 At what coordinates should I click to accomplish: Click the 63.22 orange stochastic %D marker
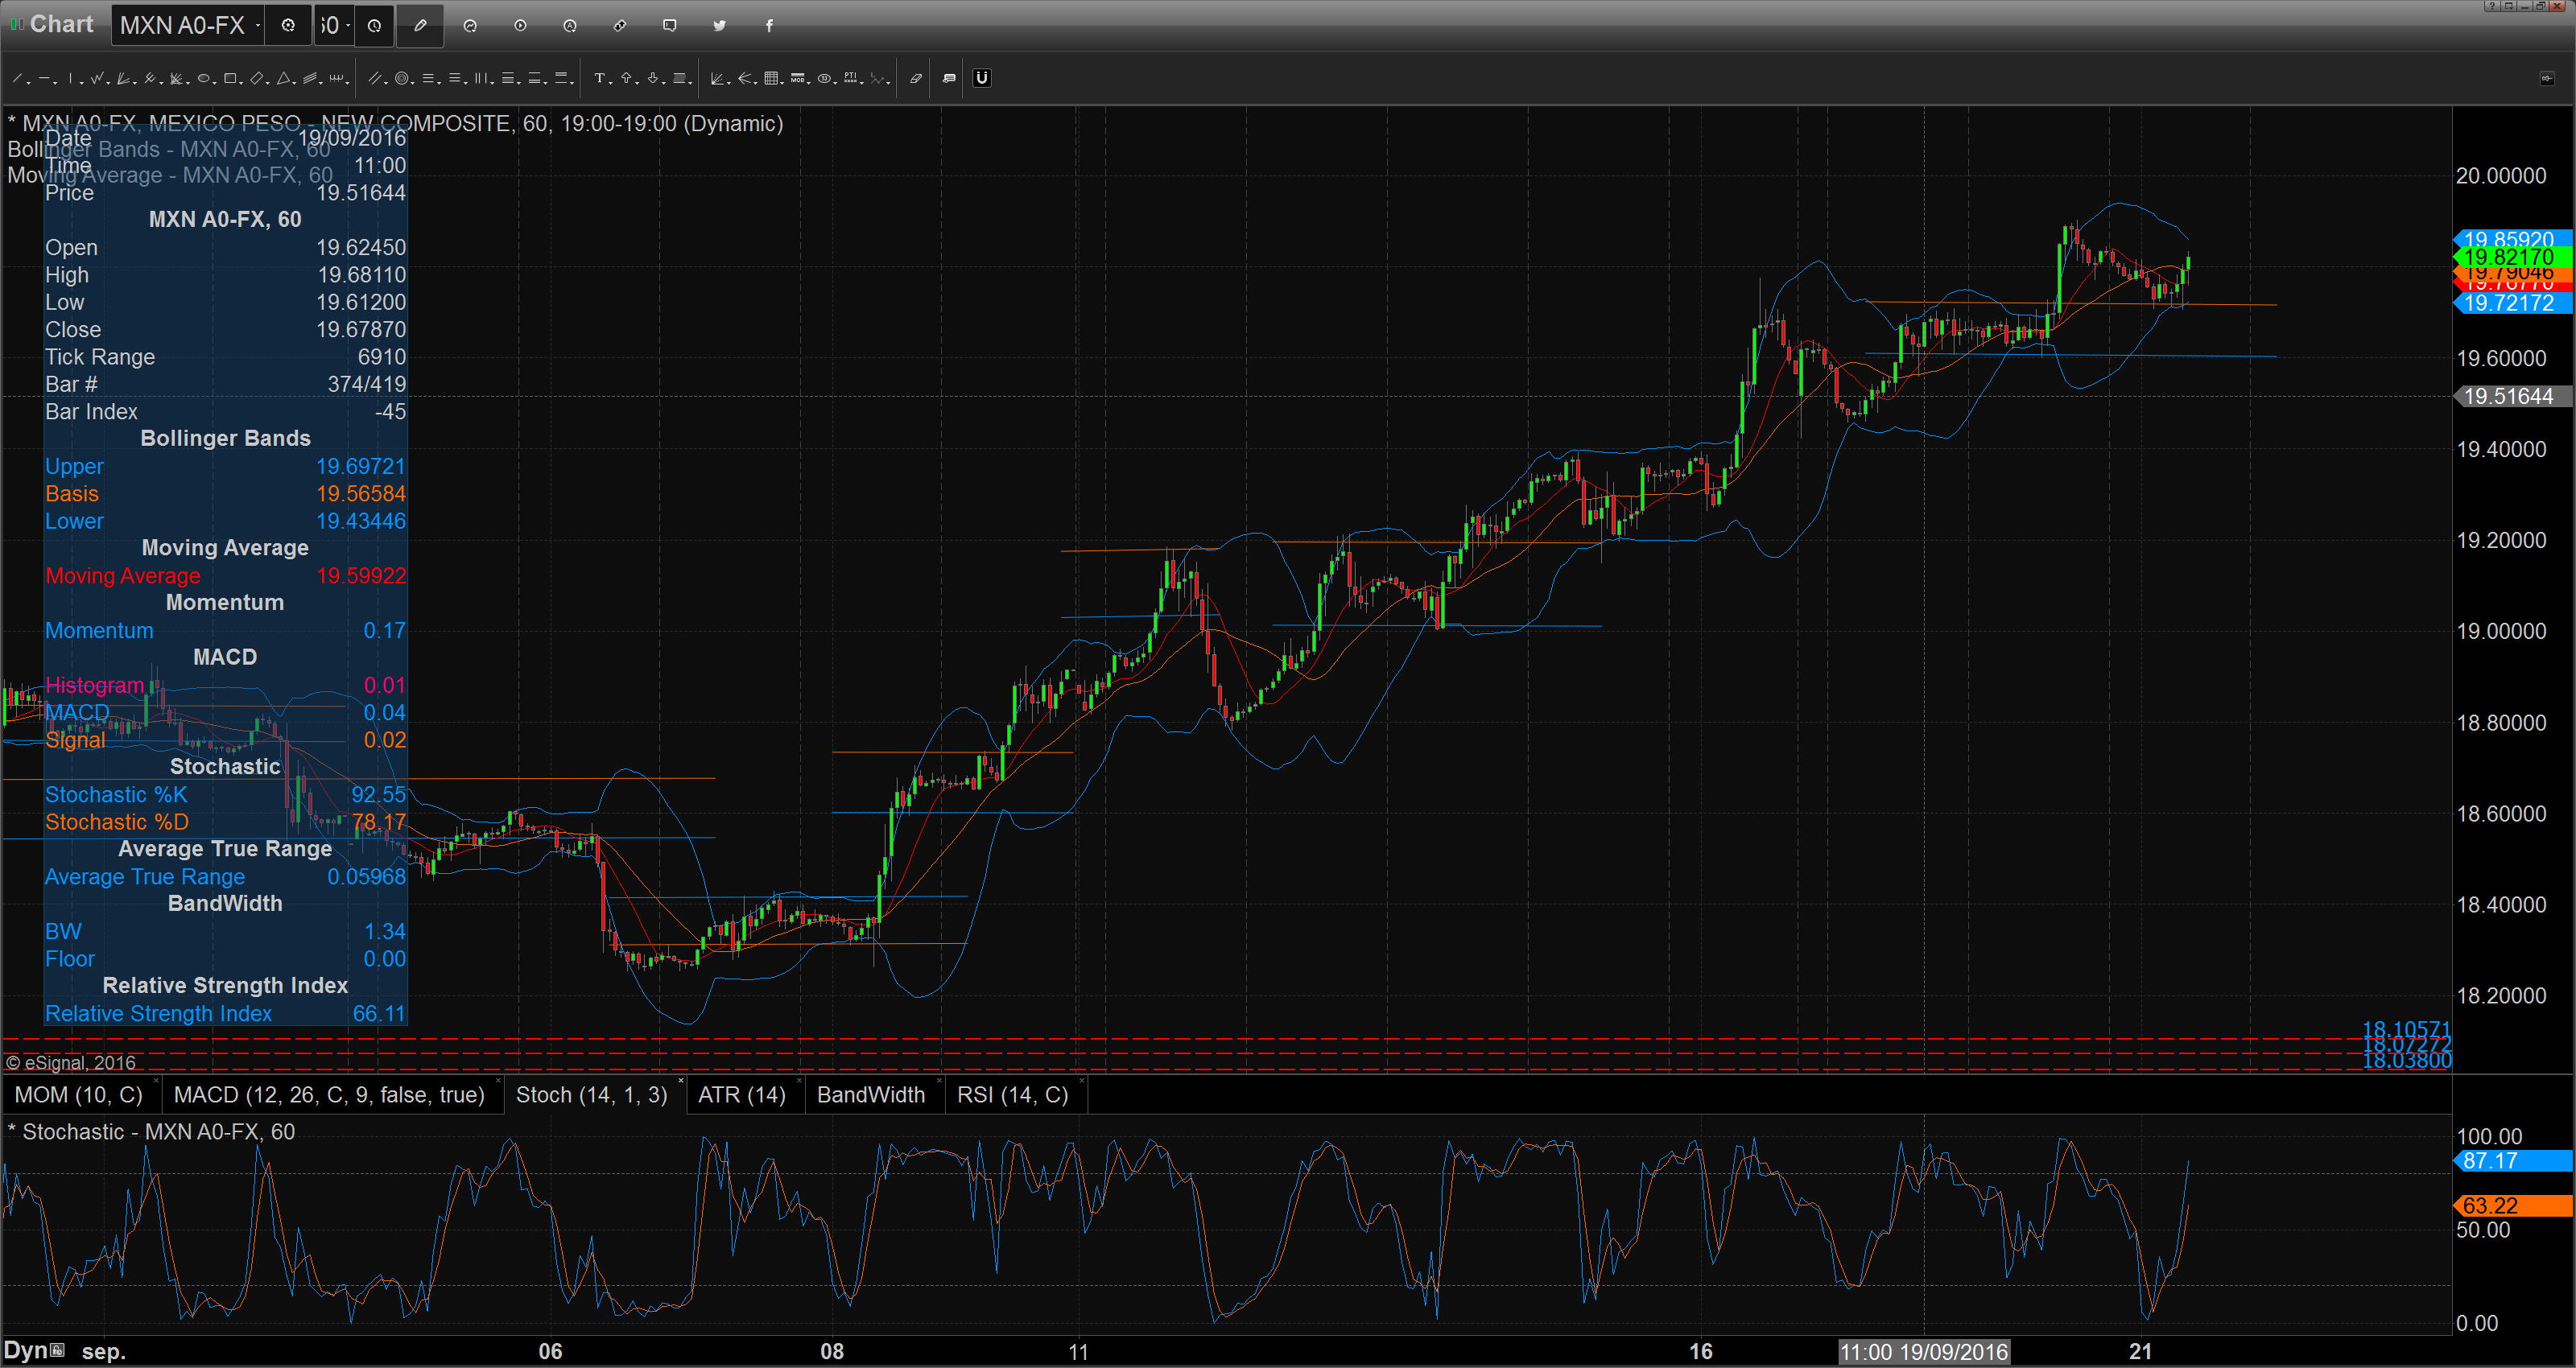(2514, 1206)
